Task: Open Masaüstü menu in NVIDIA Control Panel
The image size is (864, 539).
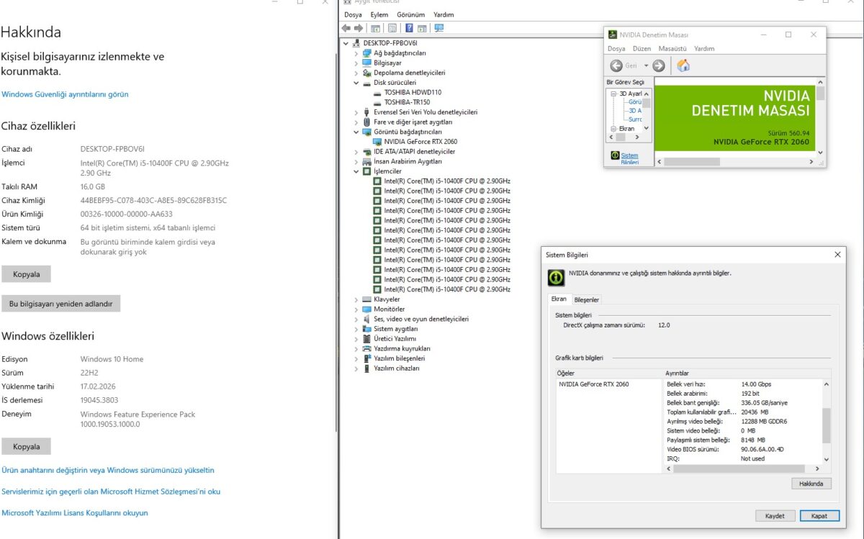Action: coord(672,49)
